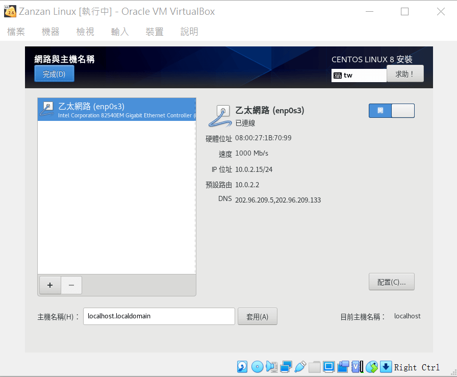Click the current hostname value localhost
Viewport: 457px width, 377px height.
[x=407, y=316]
